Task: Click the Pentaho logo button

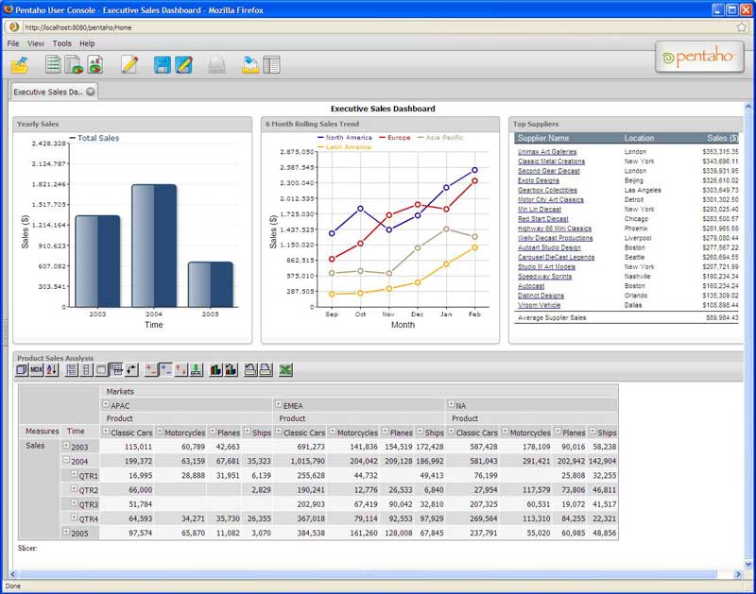Action: coord(699,57)
